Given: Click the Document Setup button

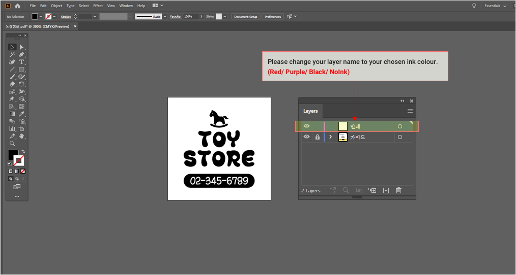Looking at the screenshot, I should (x=246, y=16).
